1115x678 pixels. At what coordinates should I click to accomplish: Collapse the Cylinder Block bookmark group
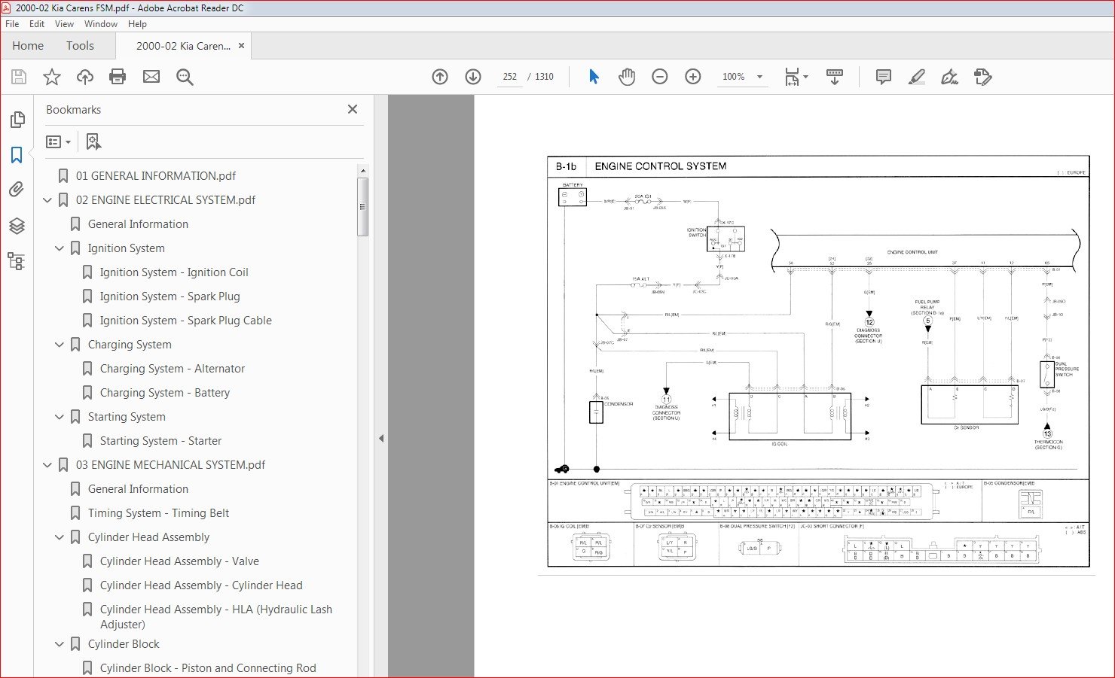(x=60, y=644)
